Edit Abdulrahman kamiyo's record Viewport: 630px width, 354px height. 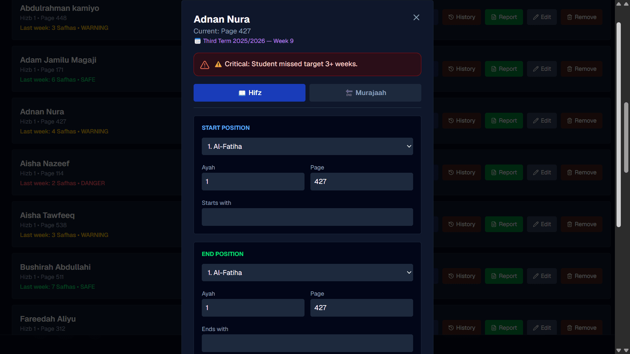coord(542,17)
